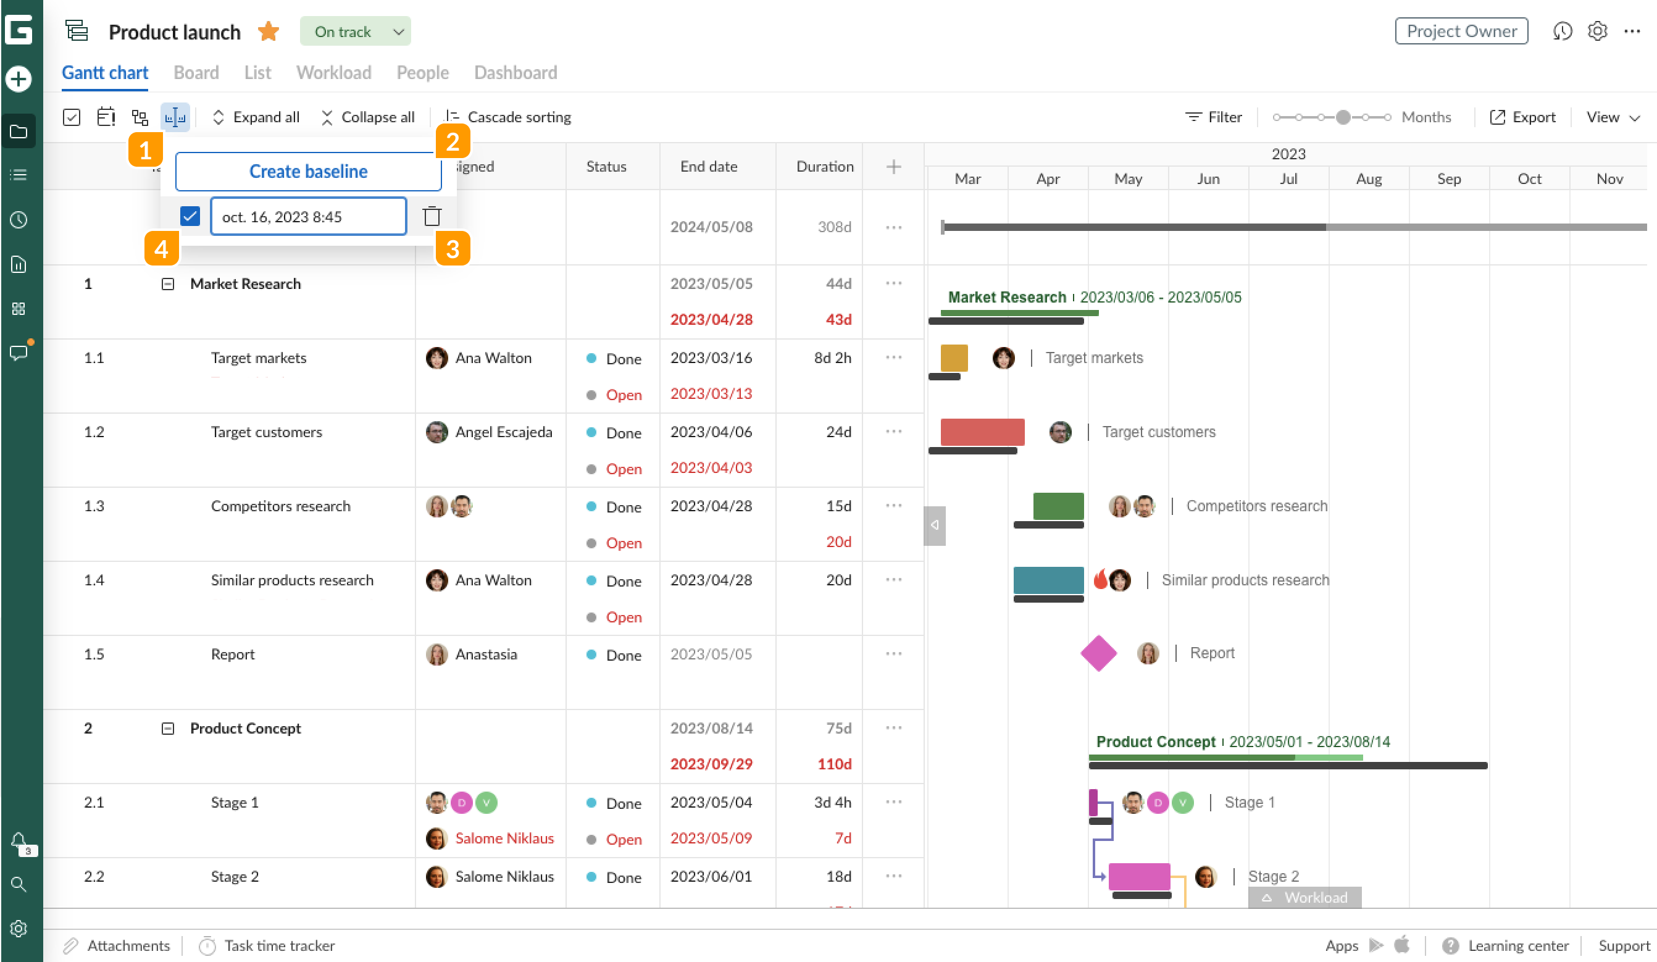Adjust the timeline zoom slider

click(x=1342, y=116)
